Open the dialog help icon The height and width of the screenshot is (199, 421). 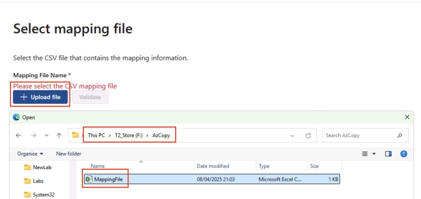404,154
